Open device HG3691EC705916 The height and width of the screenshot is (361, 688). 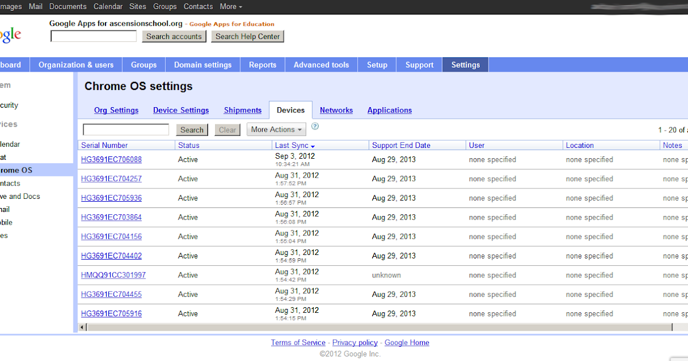point(111,314)
